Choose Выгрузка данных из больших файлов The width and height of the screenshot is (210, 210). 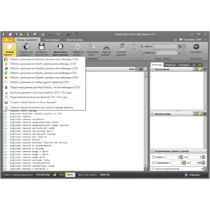44,93
